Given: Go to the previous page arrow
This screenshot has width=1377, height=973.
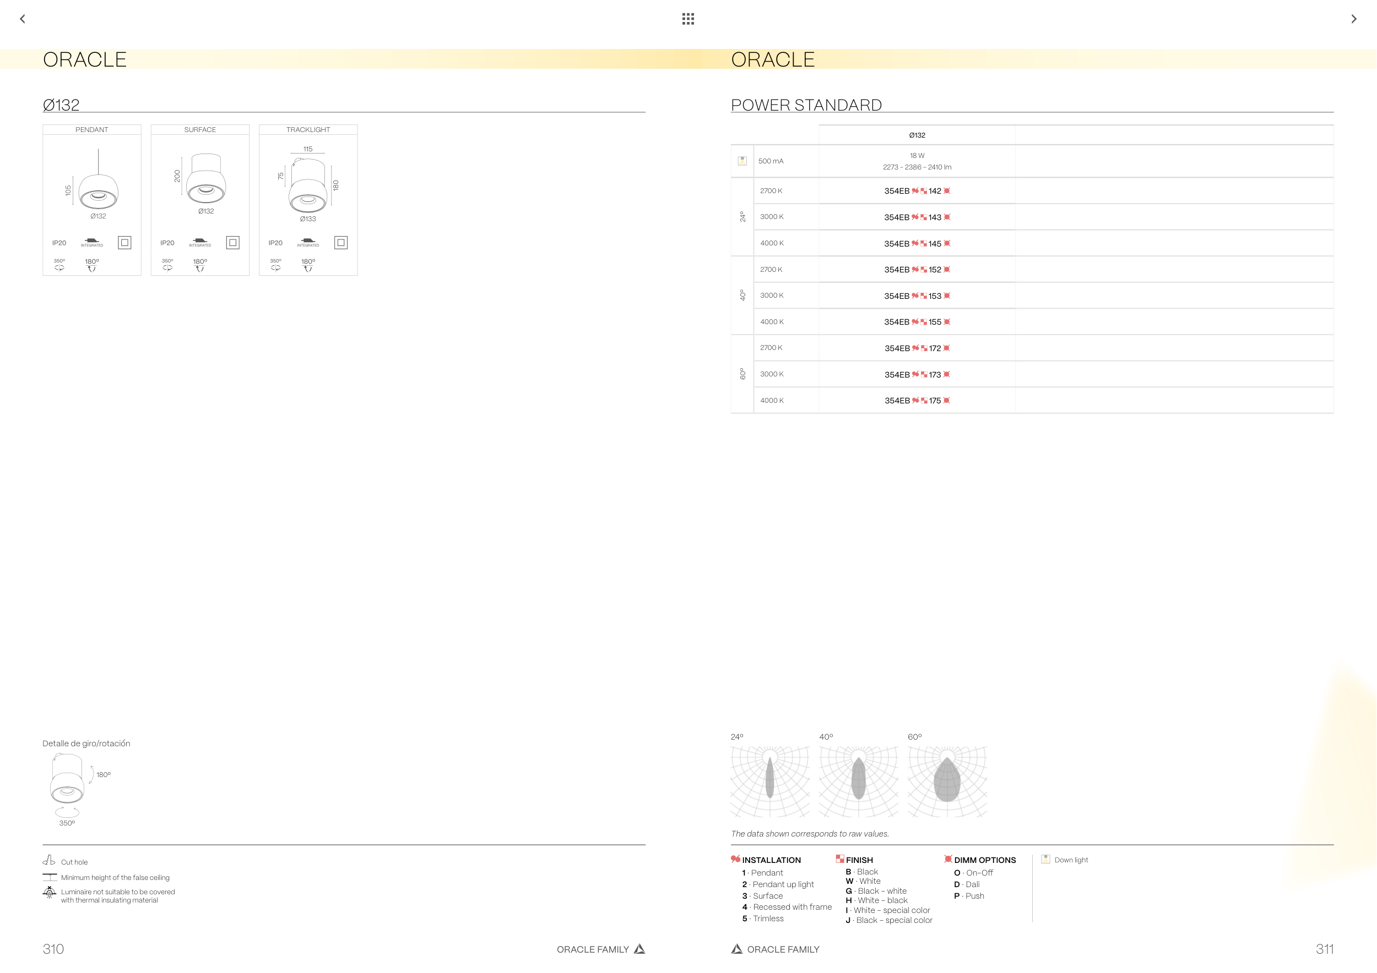Looking at the screenshot, I should (x=22, y=19).
